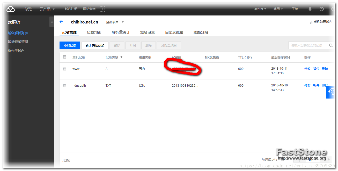Jump to the last page arrow
Image resolution: width=338 pixels, height=171 pixels.
[329, 160]
